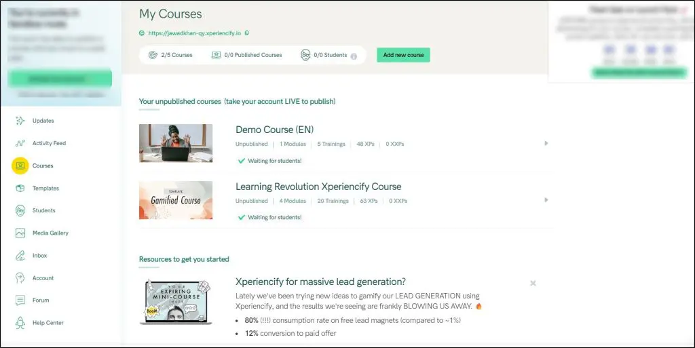Image resolution: width=695 pixels, height=348 pixels.
Task: Go to the Forum menu item
Action: (41, 300)
